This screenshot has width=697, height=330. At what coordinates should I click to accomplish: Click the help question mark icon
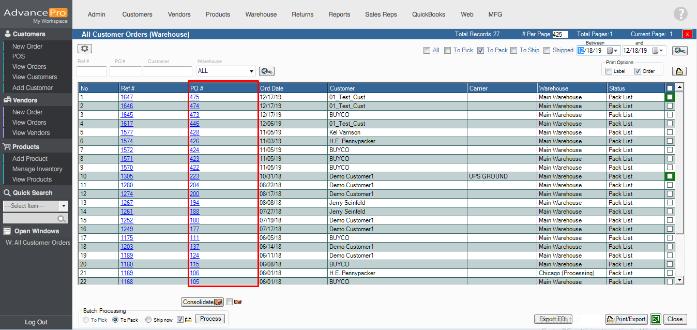(680, 14)
